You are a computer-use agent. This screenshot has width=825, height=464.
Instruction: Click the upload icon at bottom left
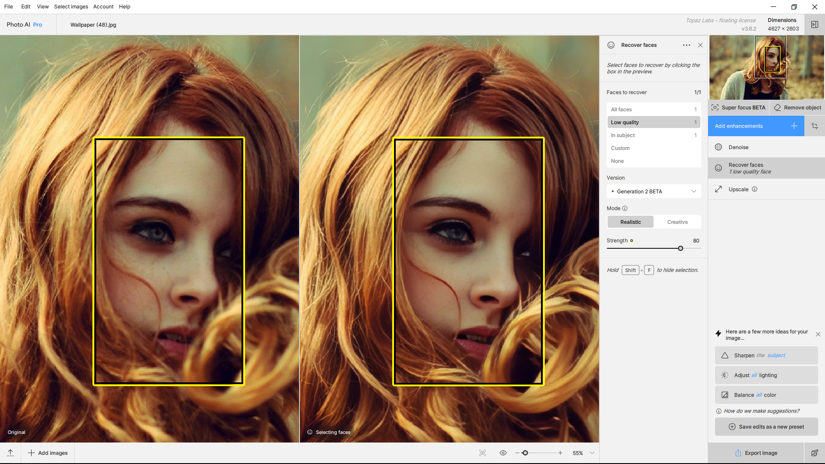10,453
